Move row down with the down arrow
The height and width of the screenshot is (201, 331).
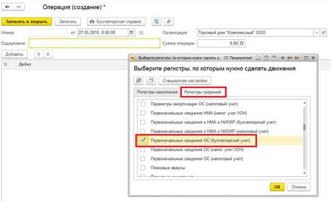point(48,54)
